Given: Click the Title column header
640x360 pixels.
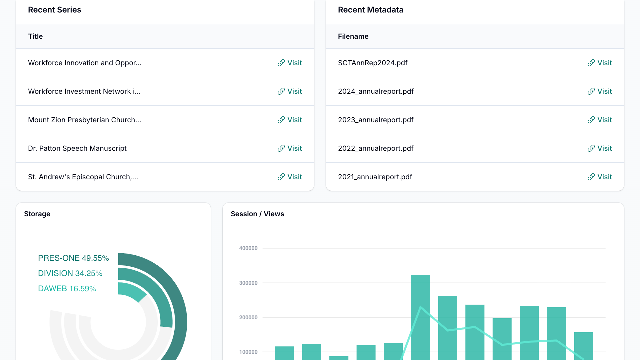Looking at the screenshot, I should tap(35, 36).
